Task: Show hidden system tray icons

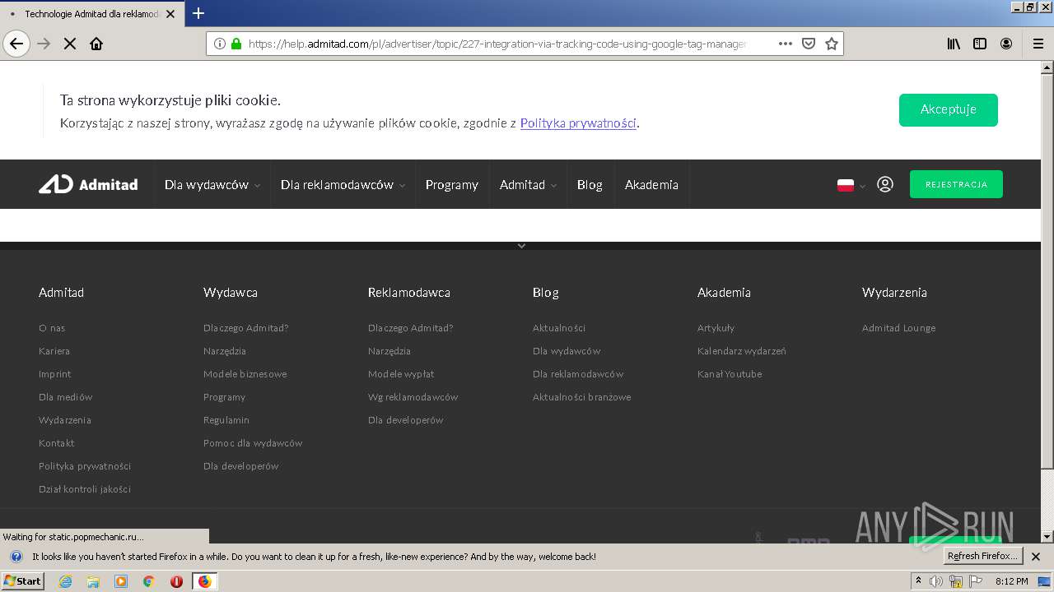Action: 918,580
